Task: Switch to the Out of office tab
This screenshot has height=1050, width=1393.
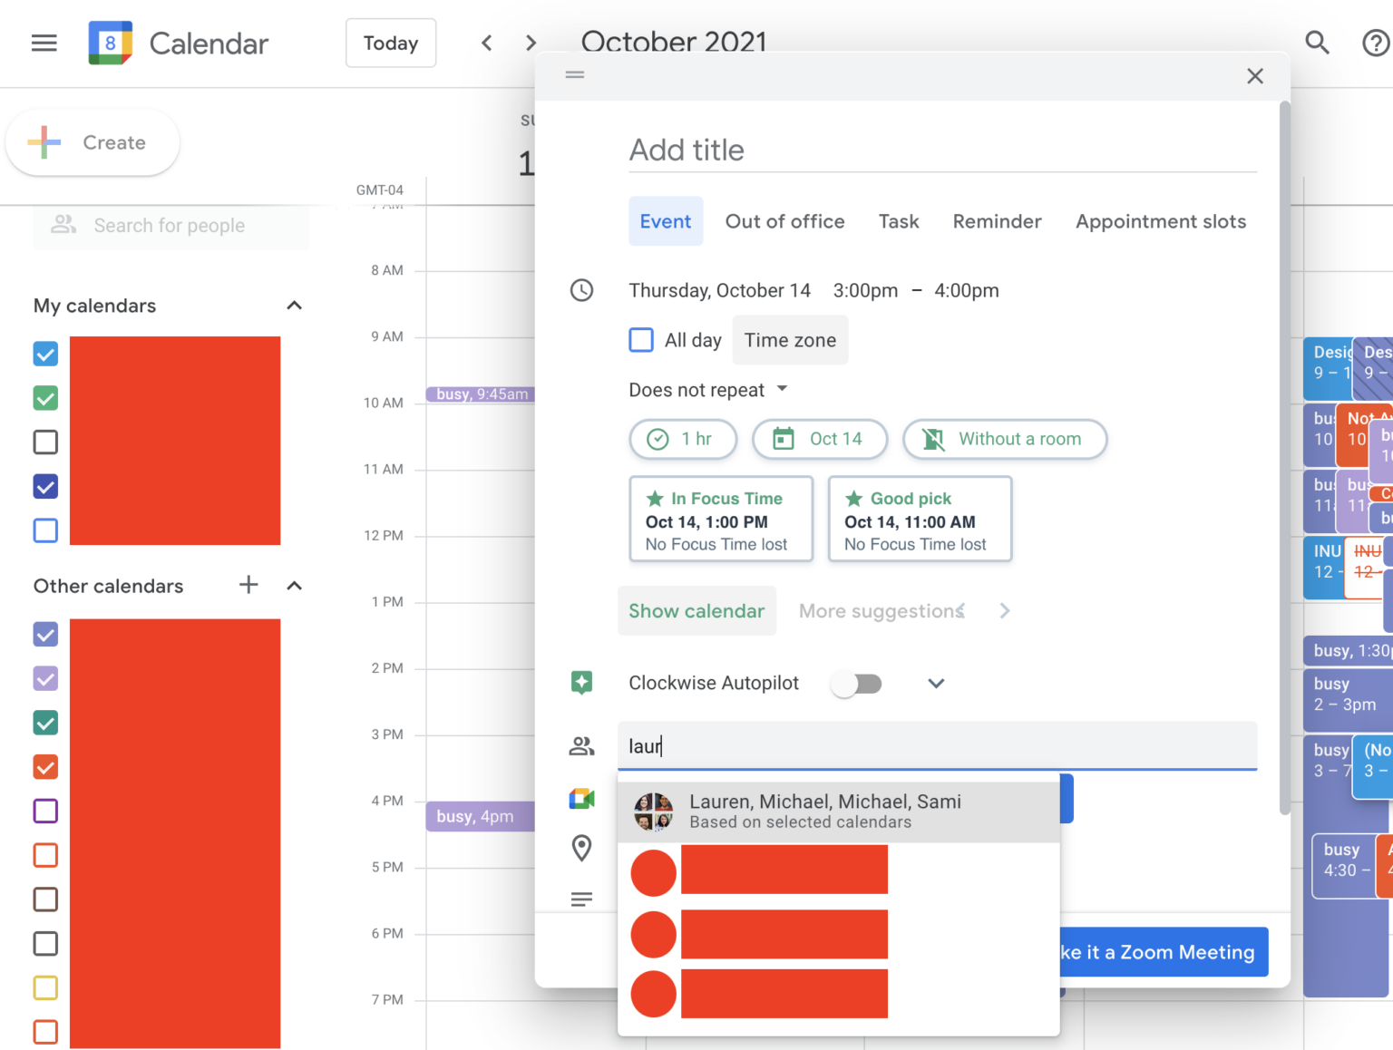Action: 784,221
